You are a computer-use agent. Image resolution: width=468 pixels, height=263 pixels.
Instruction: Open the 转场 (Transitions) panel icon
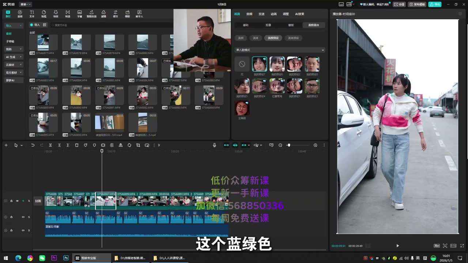tap(68, 14)
